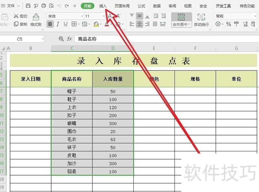Screen dimensions: 259x192
Task: Toggle Italic formatting button
Action: (58, 24)
